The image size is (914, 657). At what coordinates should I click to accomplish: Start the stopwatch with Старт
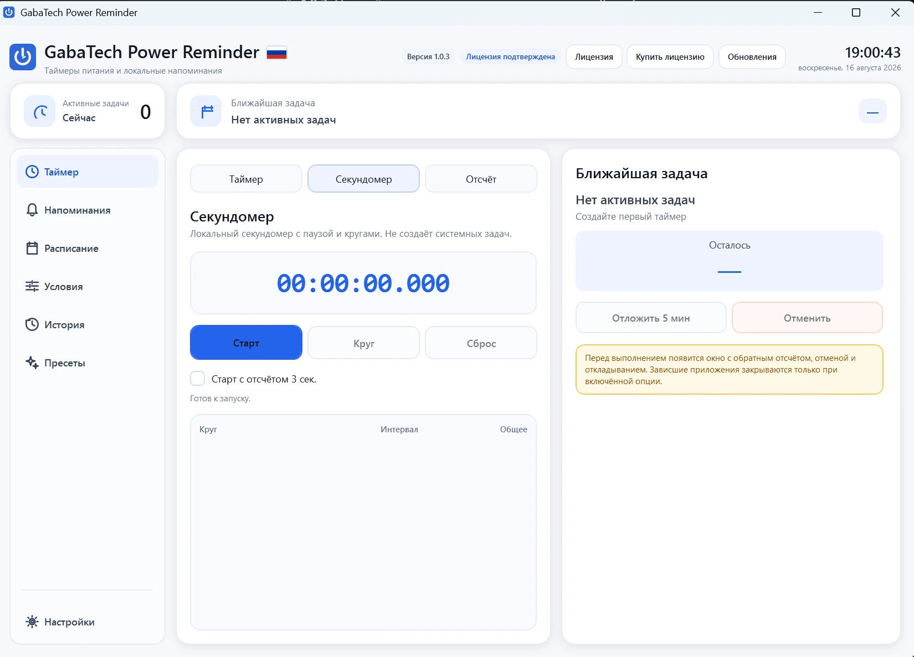(246, 343)
